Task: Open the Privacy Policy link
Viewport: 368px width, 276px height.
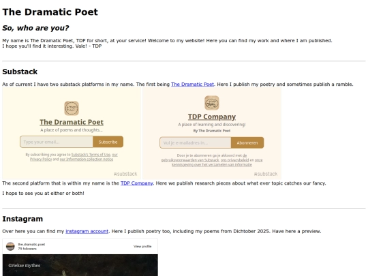Action: point(41,159)
